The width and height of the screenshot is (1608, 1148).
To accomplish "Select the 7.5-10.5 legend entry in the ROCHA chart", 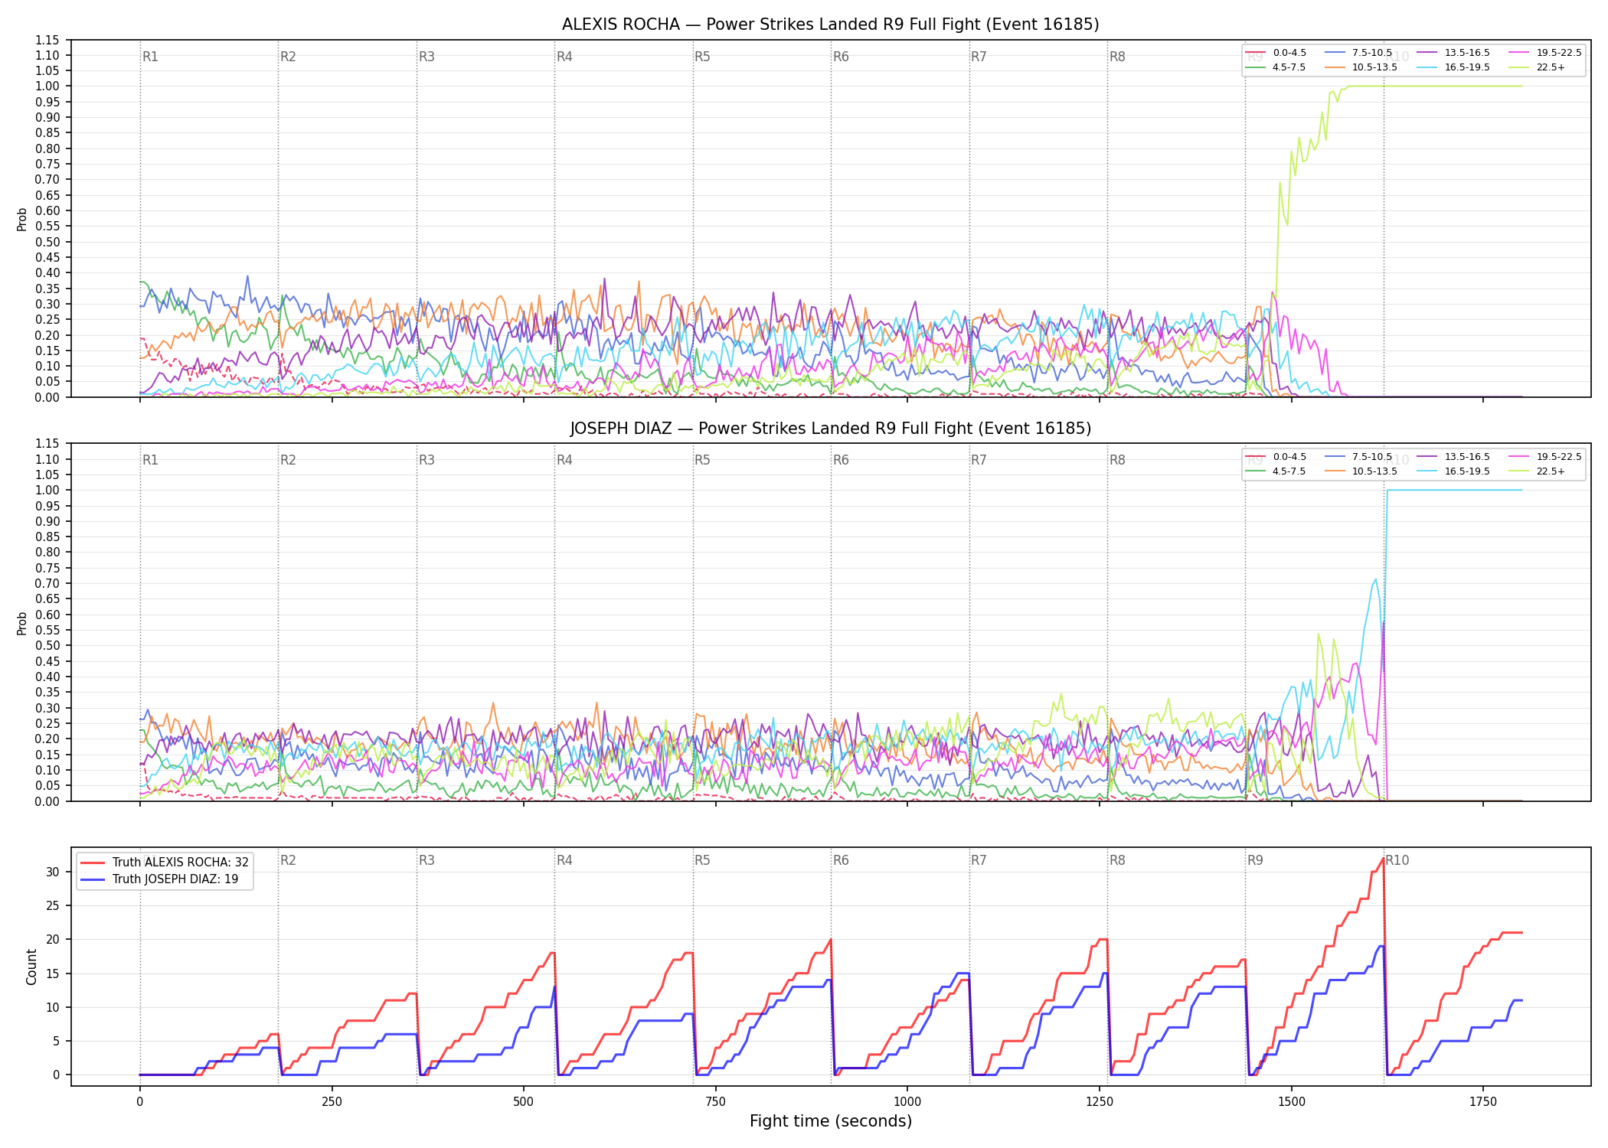I will tap(1358, 53).
